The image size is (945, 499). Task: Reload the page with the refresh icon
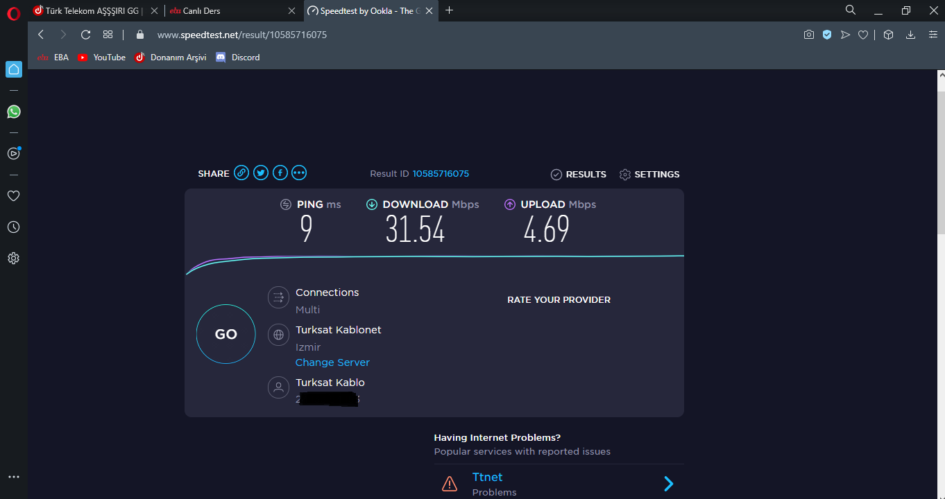coord(86,35)
